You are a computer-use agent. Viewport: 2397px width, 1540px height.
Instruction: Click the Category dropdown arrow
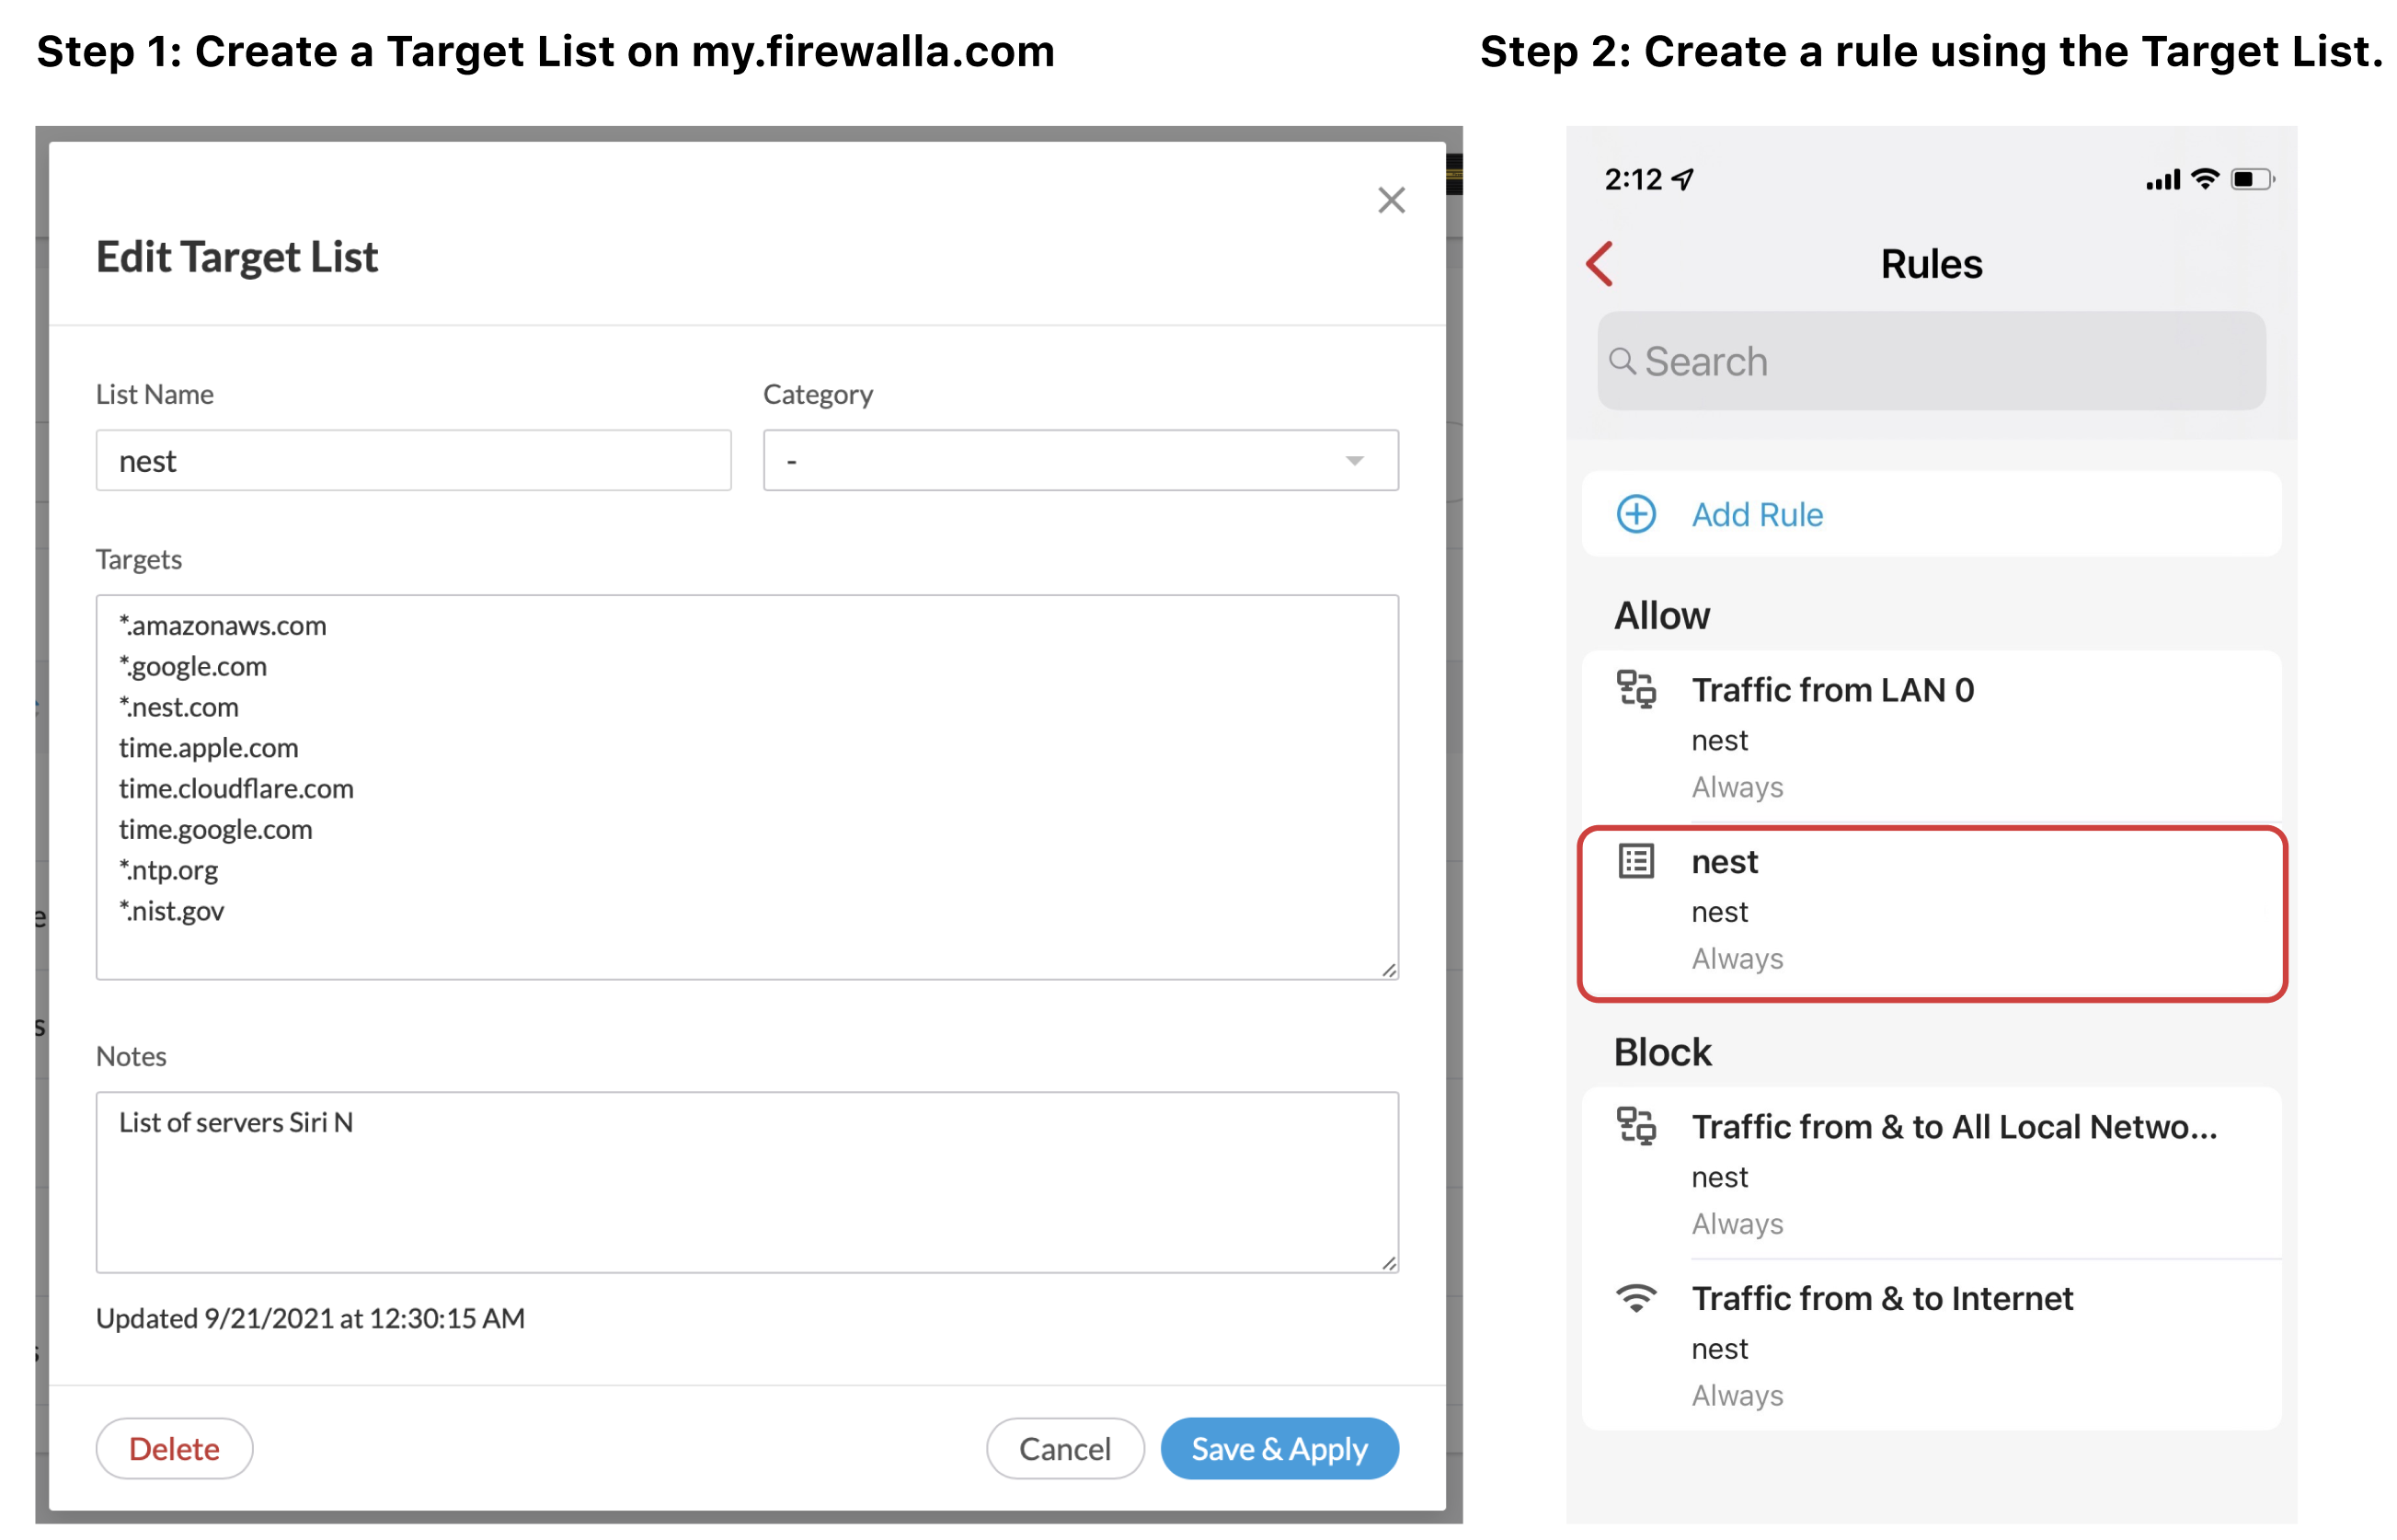tap(1355, 461)
